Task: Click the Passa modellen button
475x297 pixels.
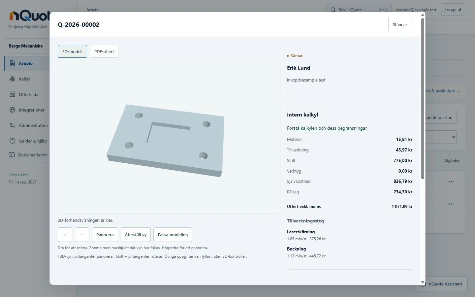Action: click(173, 235)
